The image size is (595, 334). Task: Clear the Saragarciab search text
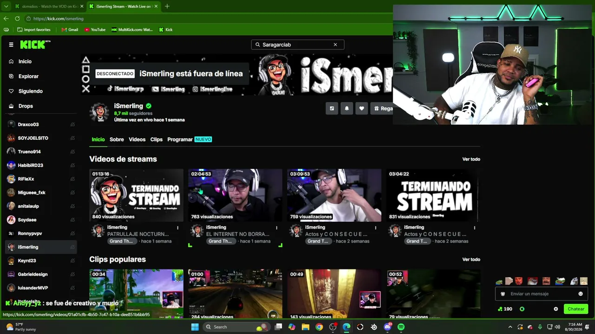335,45
